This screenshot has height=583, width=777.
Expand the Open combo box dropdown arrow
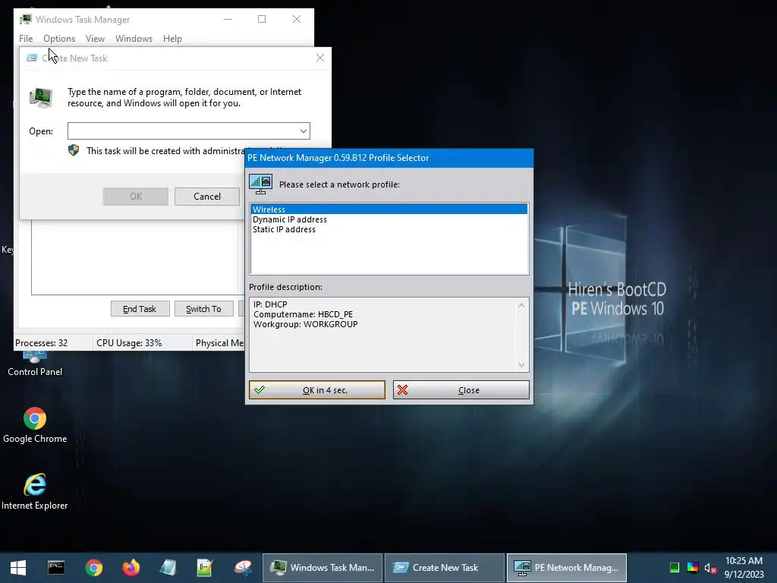[304, 131]
